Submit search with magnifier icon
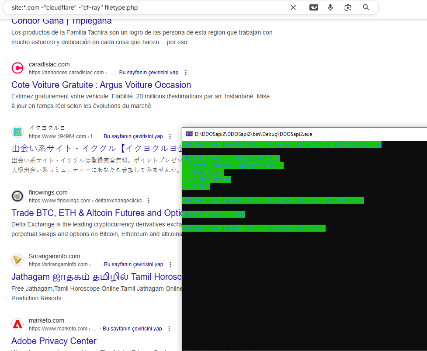Image resolution: width=427 pixels, height=351 pixels. [366, 7]
